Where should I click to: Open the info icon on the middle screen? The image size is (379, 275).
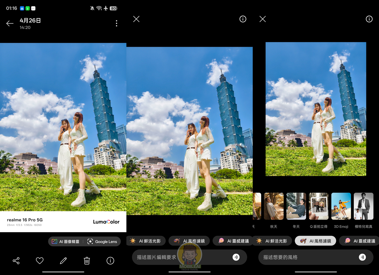(x=243, y=19)
